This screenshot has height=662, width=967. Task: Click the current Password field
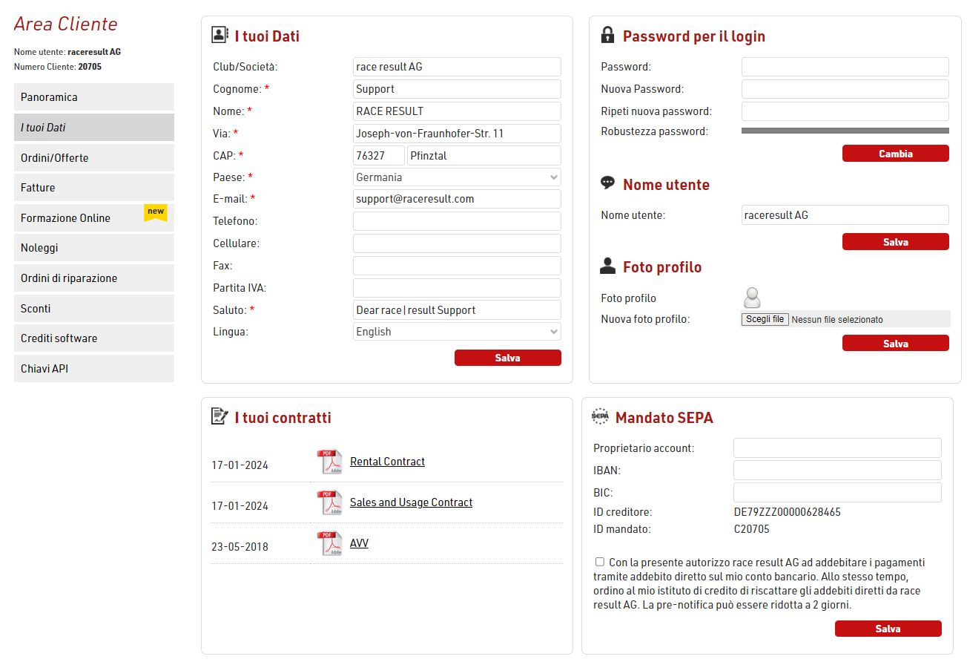(x=845, y=67)
